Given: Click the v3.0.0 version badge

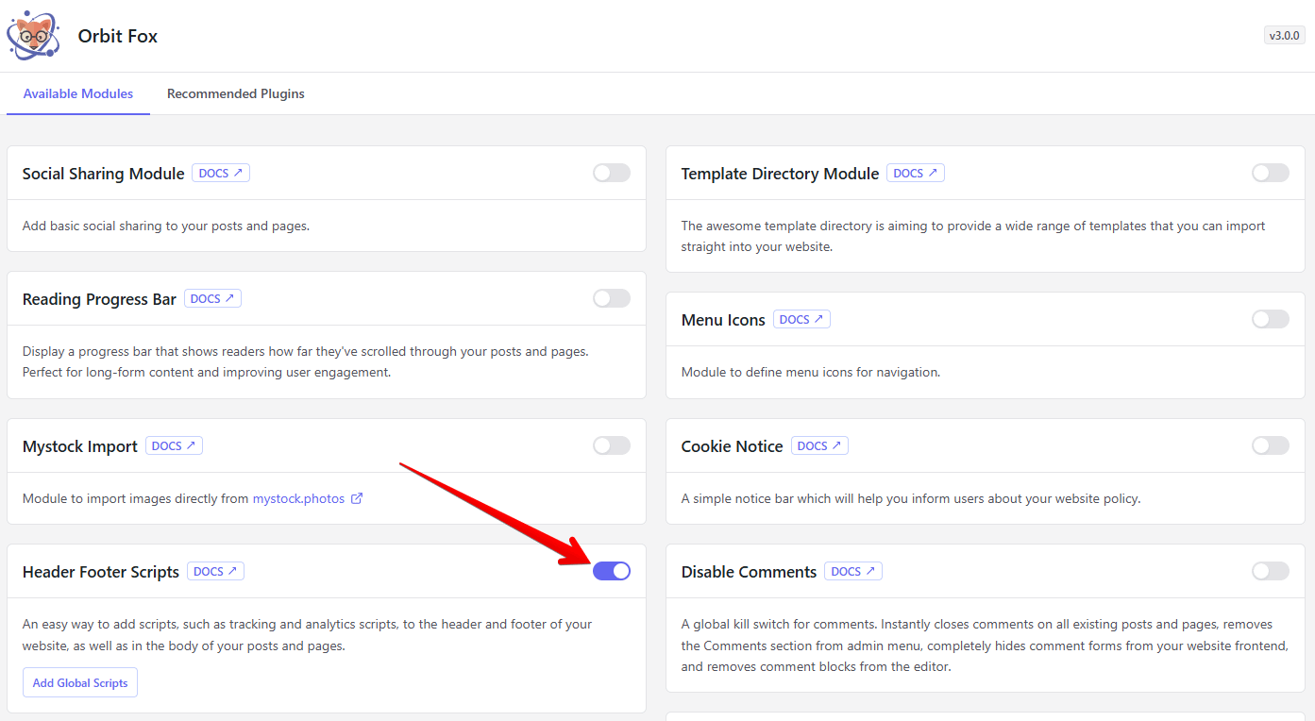Looking at the screenshot, I should coord(1284,36).
